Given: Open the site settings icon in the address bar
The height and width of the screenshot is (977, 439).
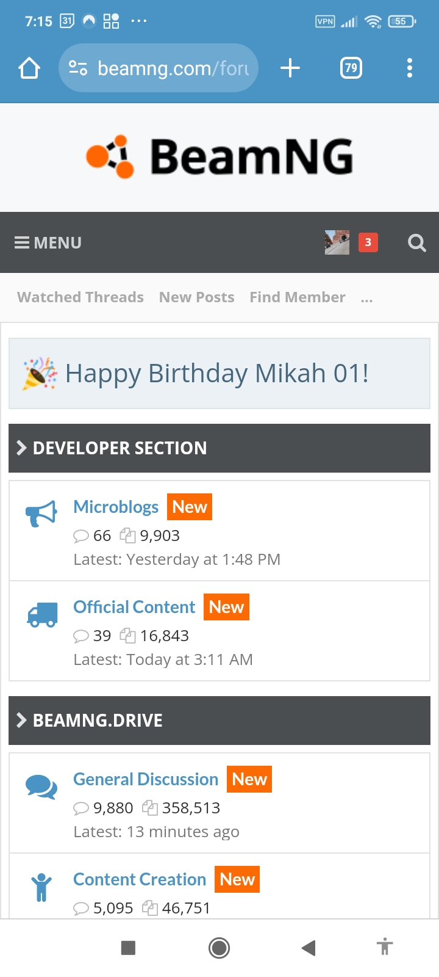Looking at the screenshot, I should pos(78,68).
